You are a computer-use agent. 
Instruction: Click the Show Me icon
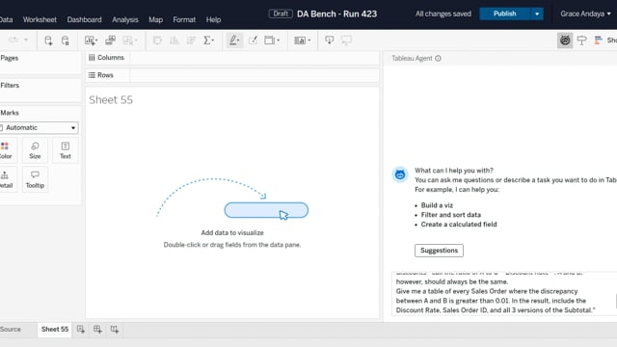pyautogui.click(x=599, y=40)
